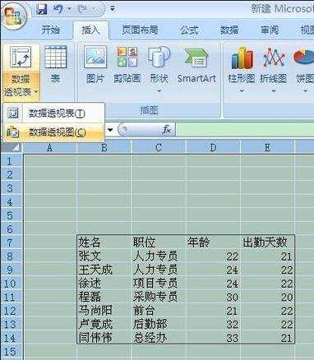Viewport: 314px width, 360px height.
Task: Customize the Quick Access Toolbar
Action: tap(113, 9)
